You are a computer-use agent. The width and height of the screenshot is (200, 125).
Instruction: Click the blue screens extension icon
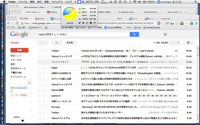(x=191, y=23)
